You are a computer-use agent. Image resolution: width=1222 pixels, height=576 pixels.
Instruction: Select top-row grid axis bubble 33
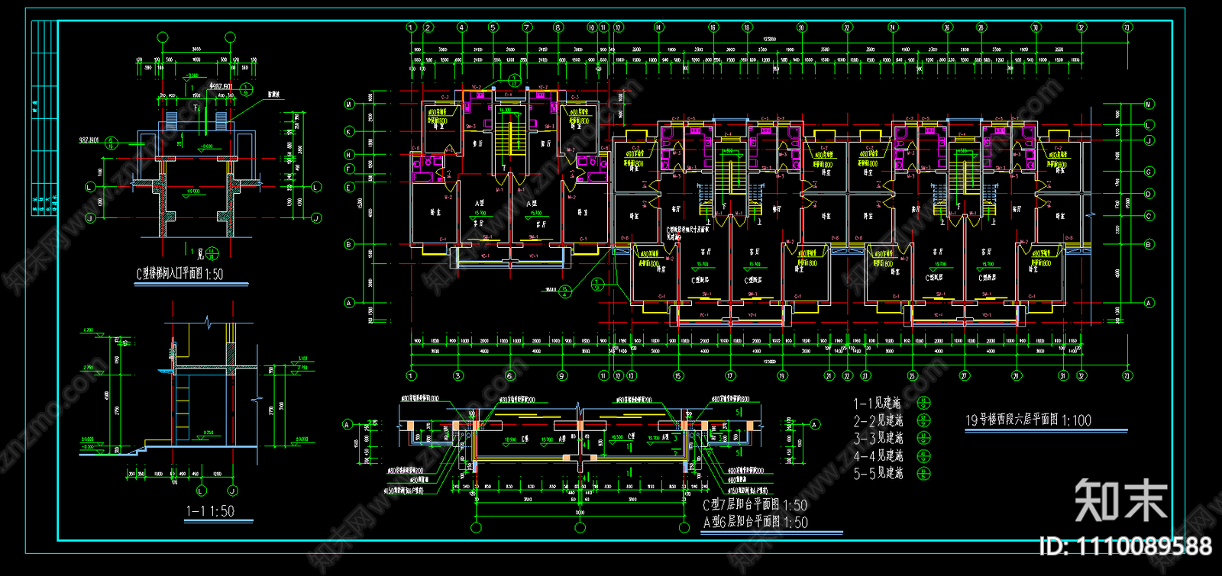1127,27
